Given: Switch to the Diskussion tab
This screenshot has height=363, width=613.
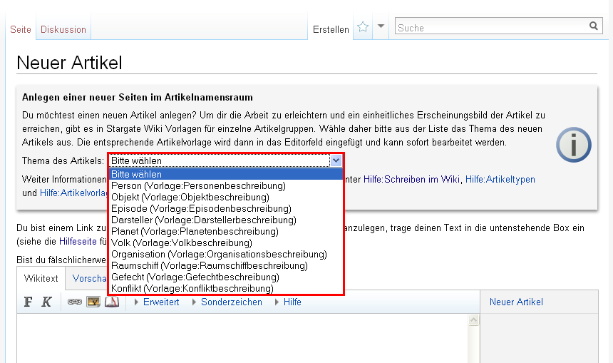Looking at the screenshot, I should tap(63, 29).
